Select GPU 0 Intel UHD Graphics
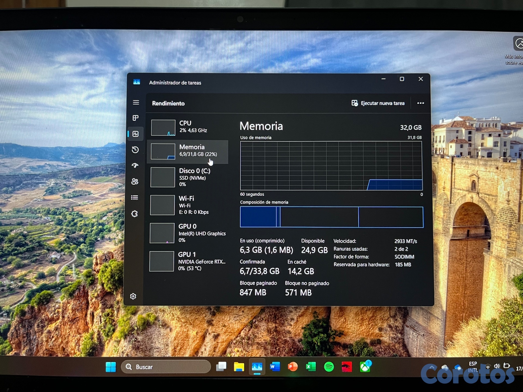This screenshot has height=392, width=523. coord(188,233)
